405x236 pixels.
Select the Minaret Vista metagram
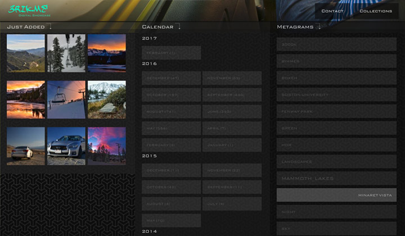[x=336, y=195]
